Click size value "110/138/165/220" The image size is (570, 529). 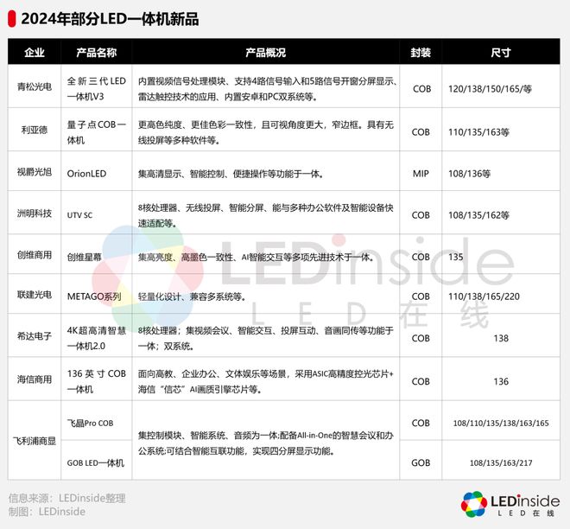coord(484,296)
